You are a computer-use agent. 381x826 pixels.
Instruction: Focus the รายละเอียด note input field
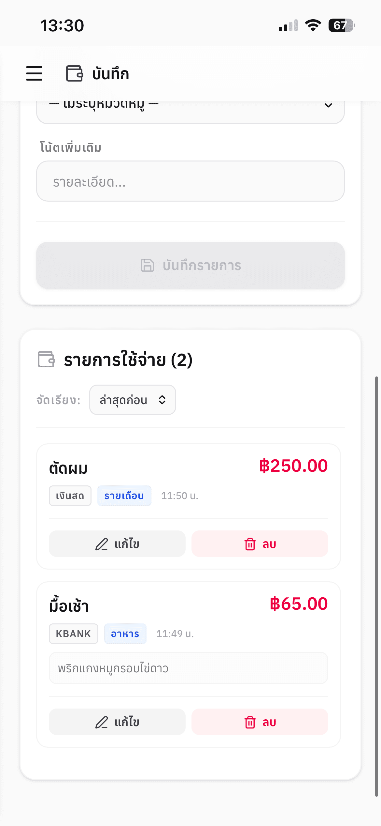190,181
